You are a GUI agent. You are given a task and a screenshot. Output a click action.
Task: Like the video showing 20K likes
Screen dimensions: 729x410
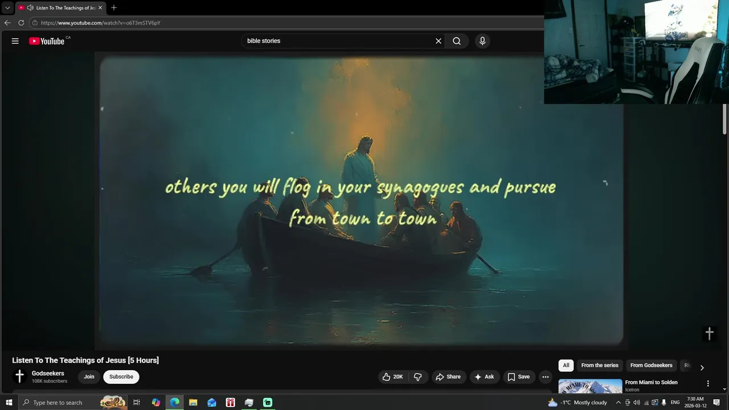point(392,377)
